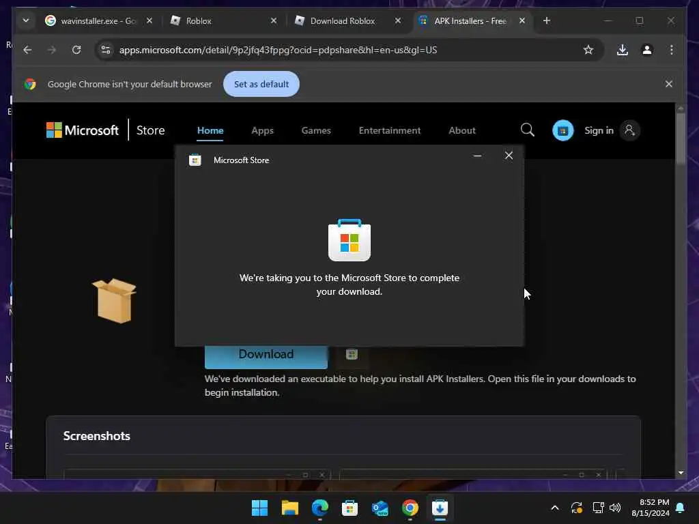Click the blue Download button
Viewport: 699px width, 524px height.
[x=266, y=356]
